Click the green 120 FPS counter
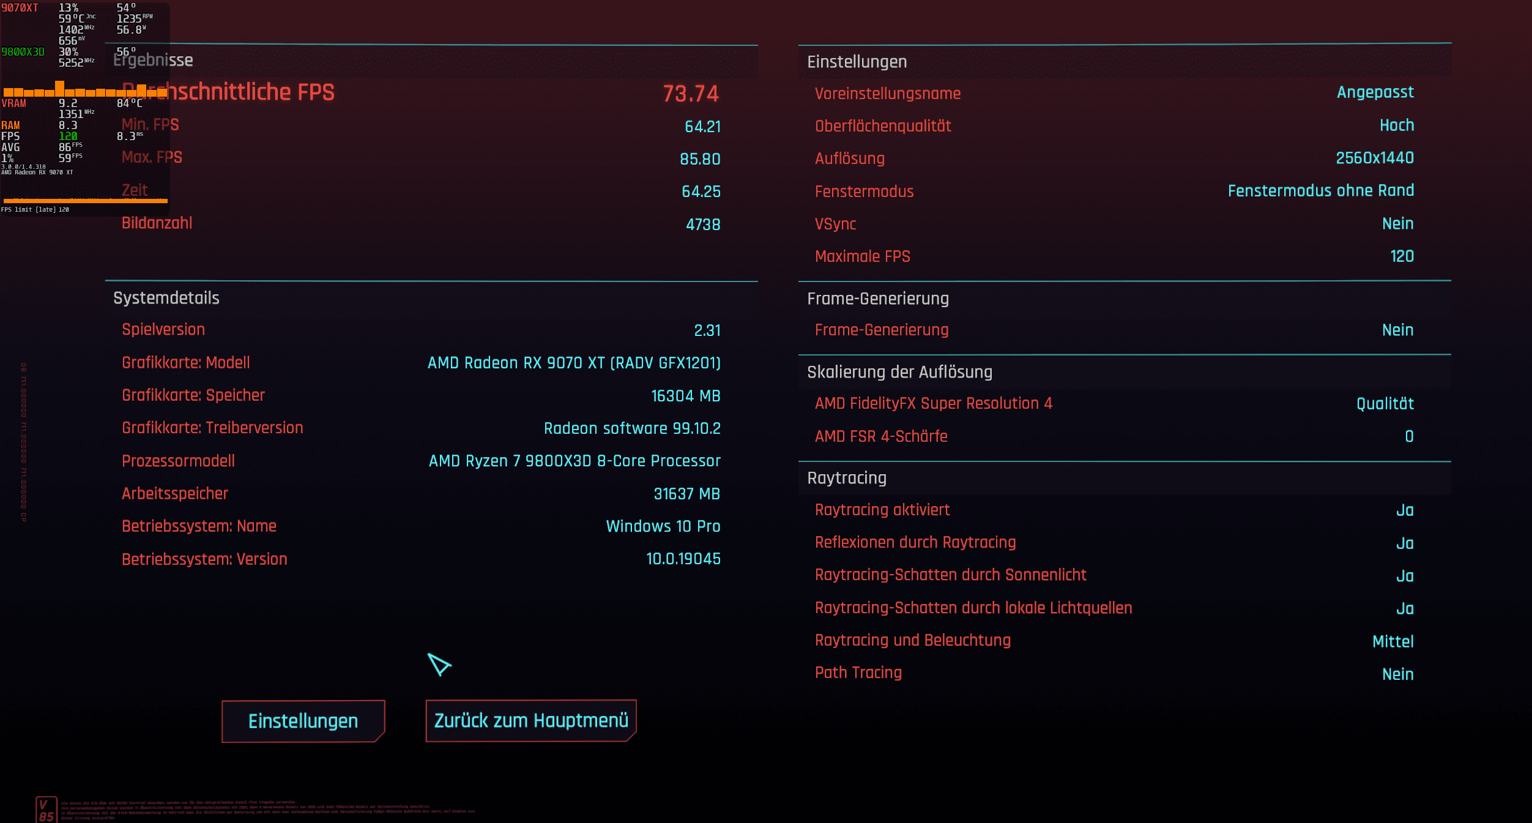Image resolution: width=1532 pixels, height=823 pixels. (68, 136)
